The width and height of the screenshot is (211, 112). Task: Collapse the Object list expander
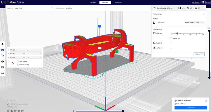[x=8, y=101]
